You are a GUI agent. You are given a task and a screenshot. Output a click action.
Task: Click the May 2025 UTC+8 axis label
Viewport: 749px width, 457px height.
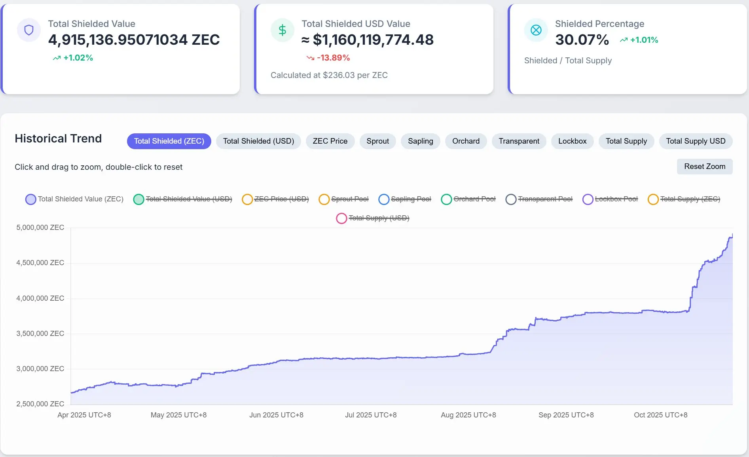pyautogui.click(x=178, y=415)
